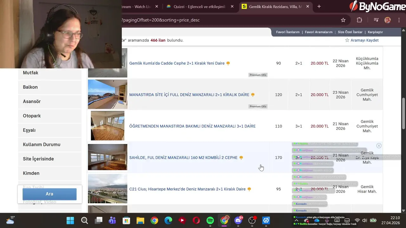This screenshot has height=228, width=406.
Task: Expand the Site İçerisinde filter
Action: coord(50,159)
